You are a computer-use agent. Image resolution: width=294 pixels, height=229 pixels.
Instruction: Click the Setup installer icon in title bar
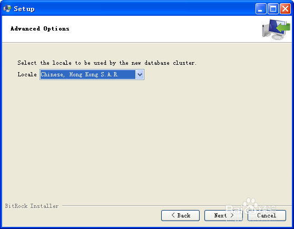[x=7, y=8]
